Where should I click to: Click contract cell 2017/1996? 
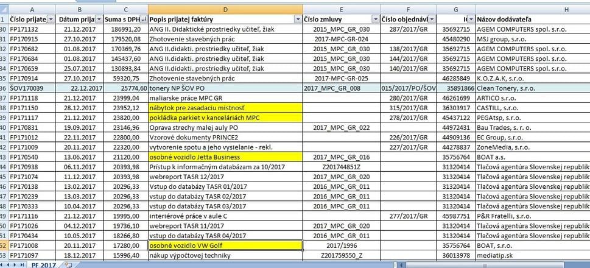(341, 246)
